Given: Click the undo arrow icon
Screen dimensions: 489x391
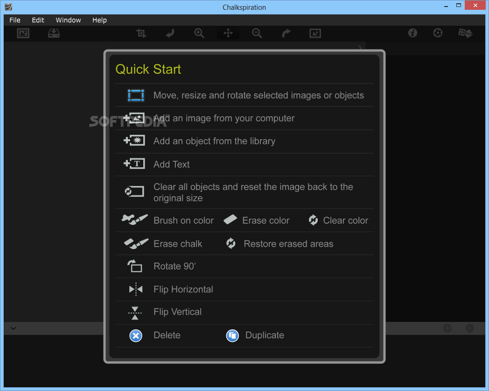Looking at the screenshot, I should (x=170, y=33).
